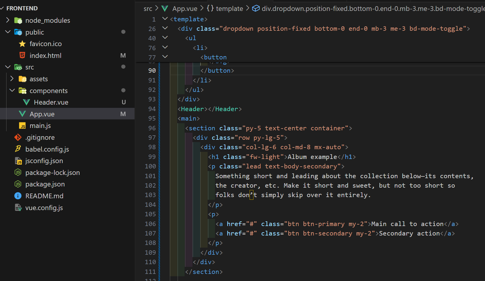Collapse the src folder

[x=8, y=67]
